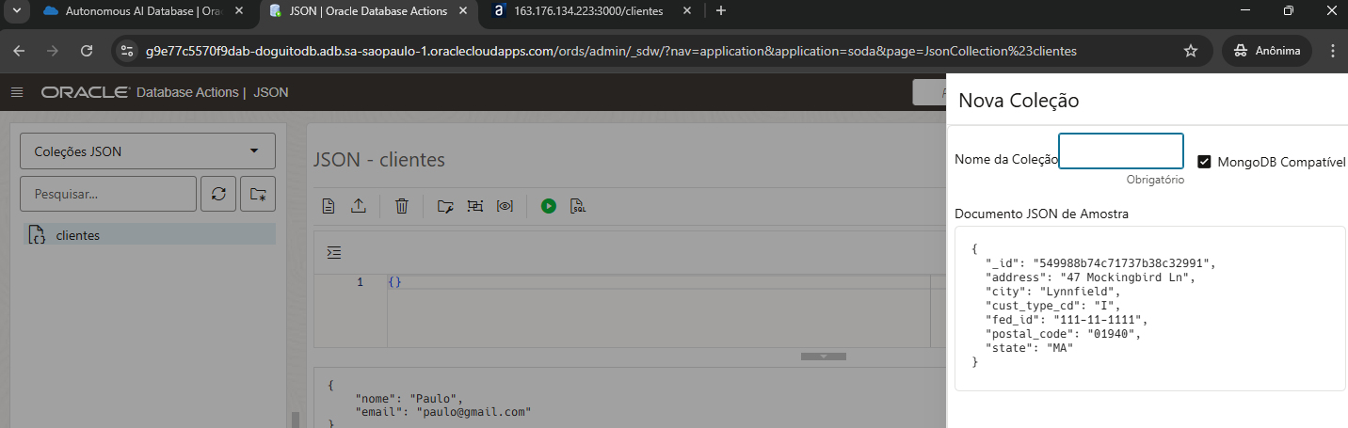1348x428 pixels.
Task: Click the upload/import documents icon
Action: pyautogui.click(x=358, y=206)
